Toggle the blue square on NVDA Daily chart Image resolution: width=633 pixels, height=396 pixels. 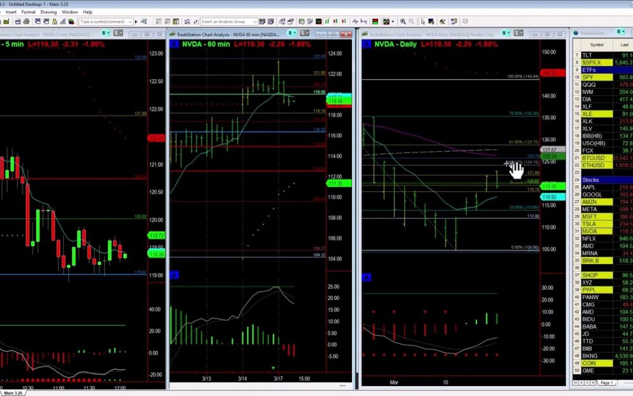pos(367,44)
